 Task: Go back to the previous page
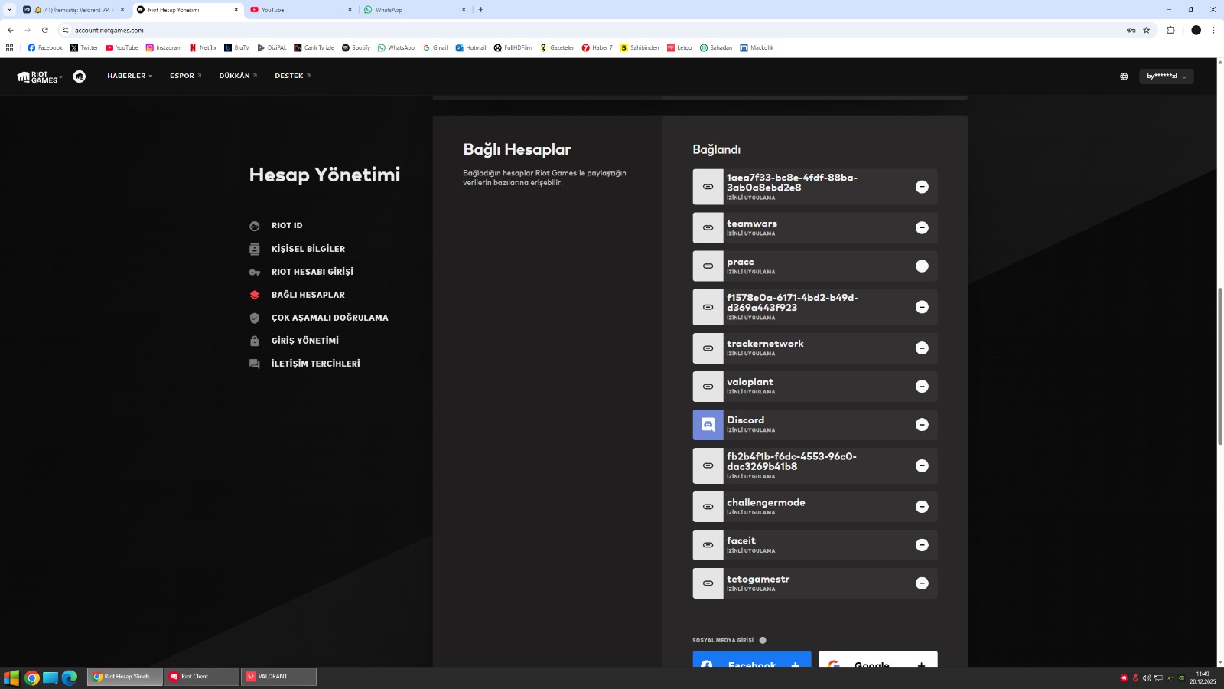coord(11,30)
